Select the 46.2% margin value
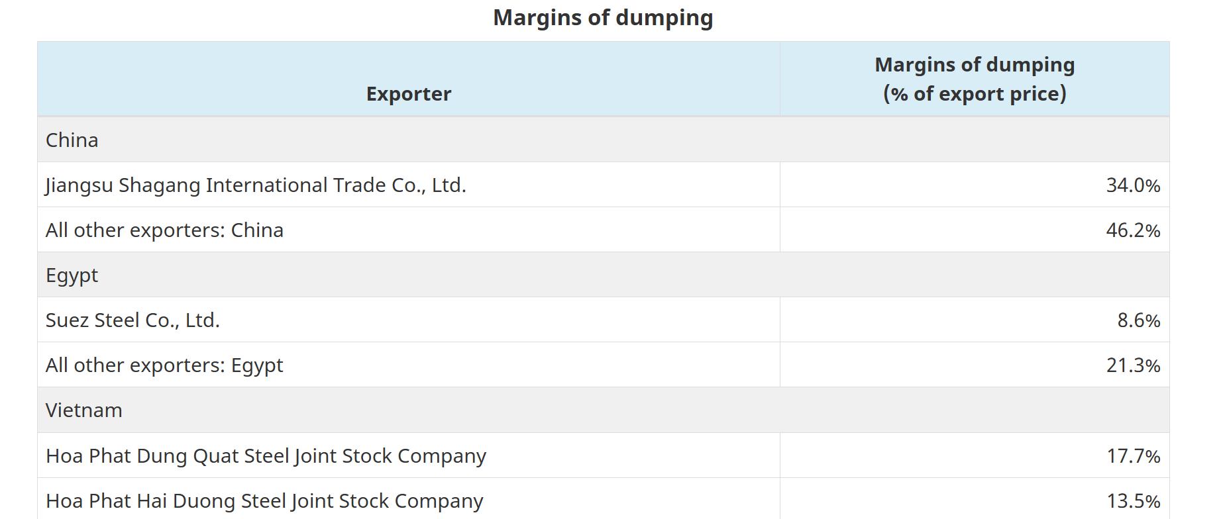Screen dimensions: 1223x519 point(1133,230)
